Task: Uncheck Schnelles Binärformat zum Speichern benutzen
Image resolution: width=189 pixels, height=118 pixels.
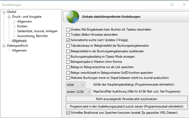Action: pos(68,113)
